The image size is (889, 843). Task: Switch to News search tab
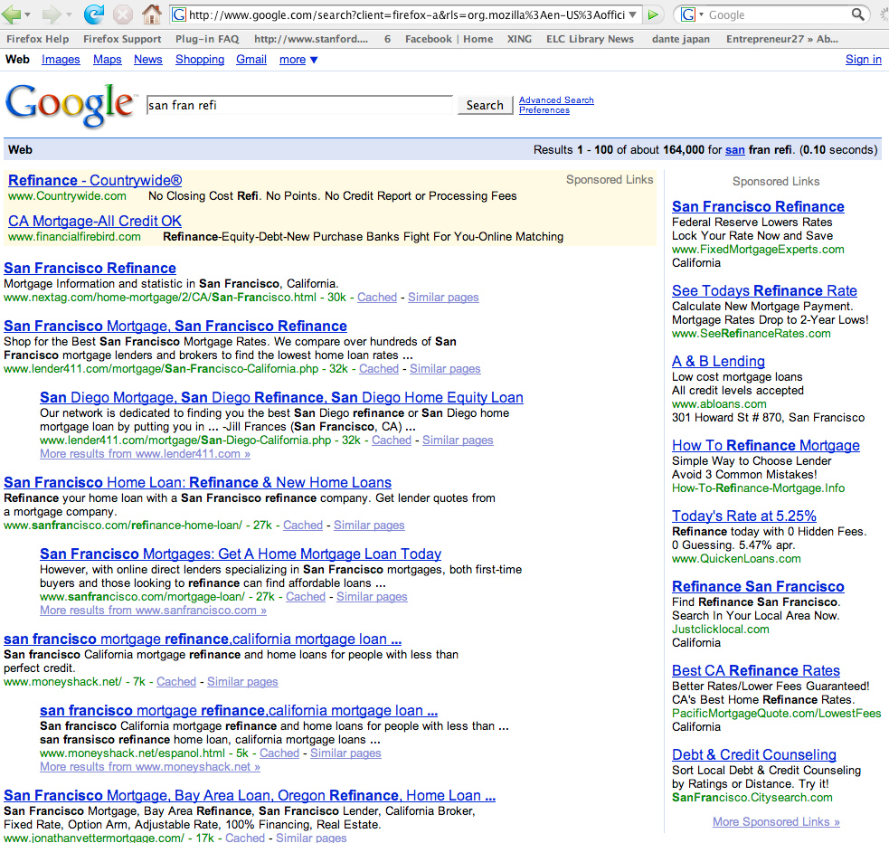[148, 60]
